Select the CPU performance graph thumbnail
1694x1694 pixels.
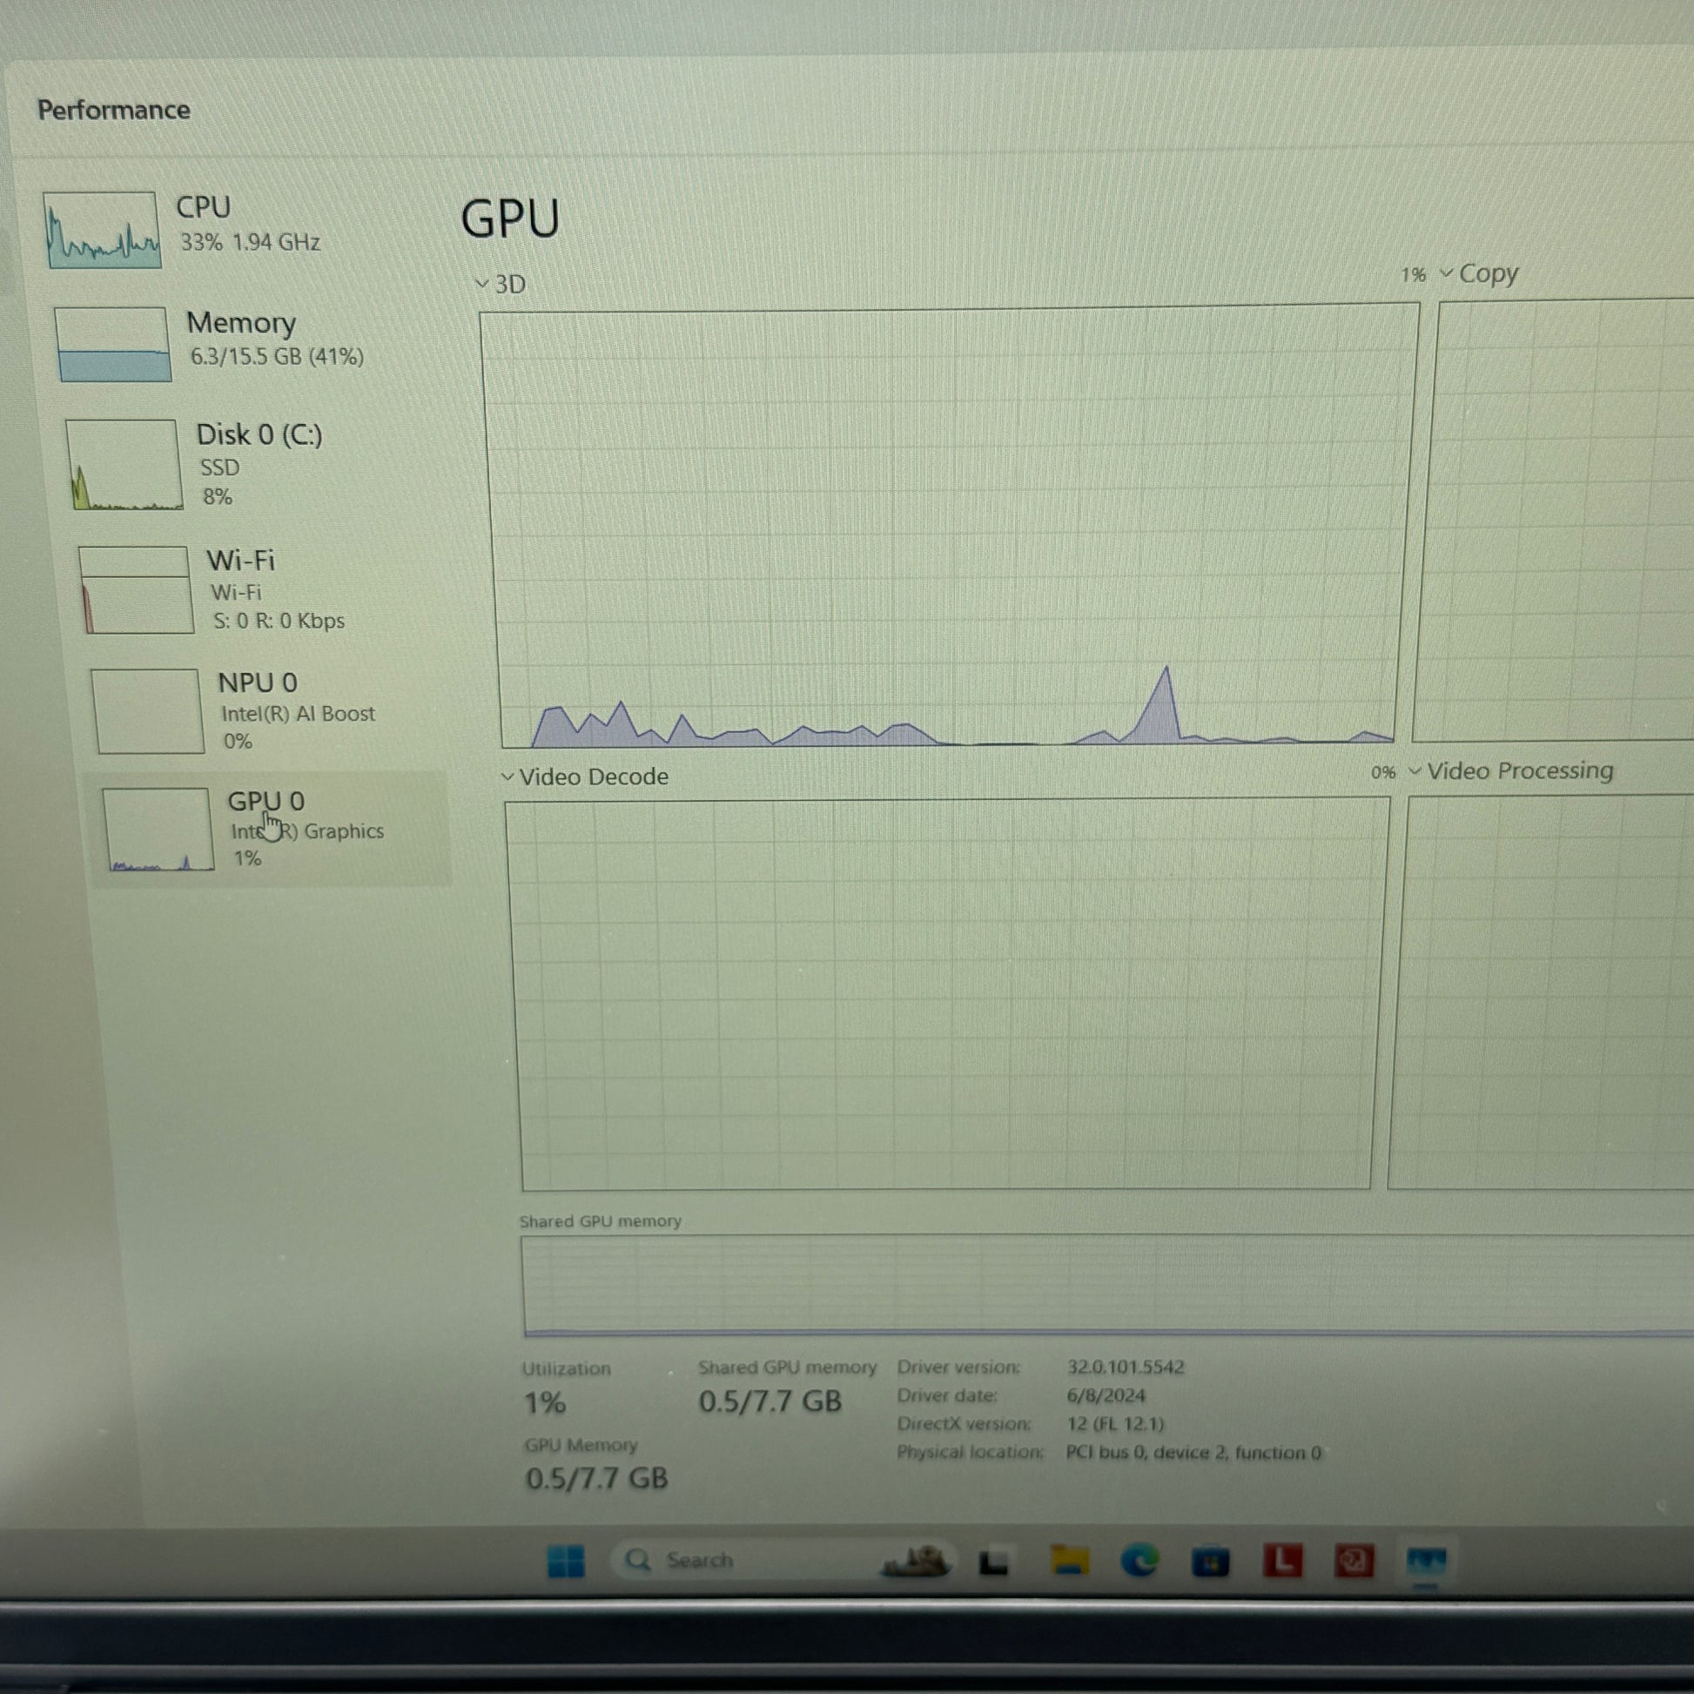103,230
